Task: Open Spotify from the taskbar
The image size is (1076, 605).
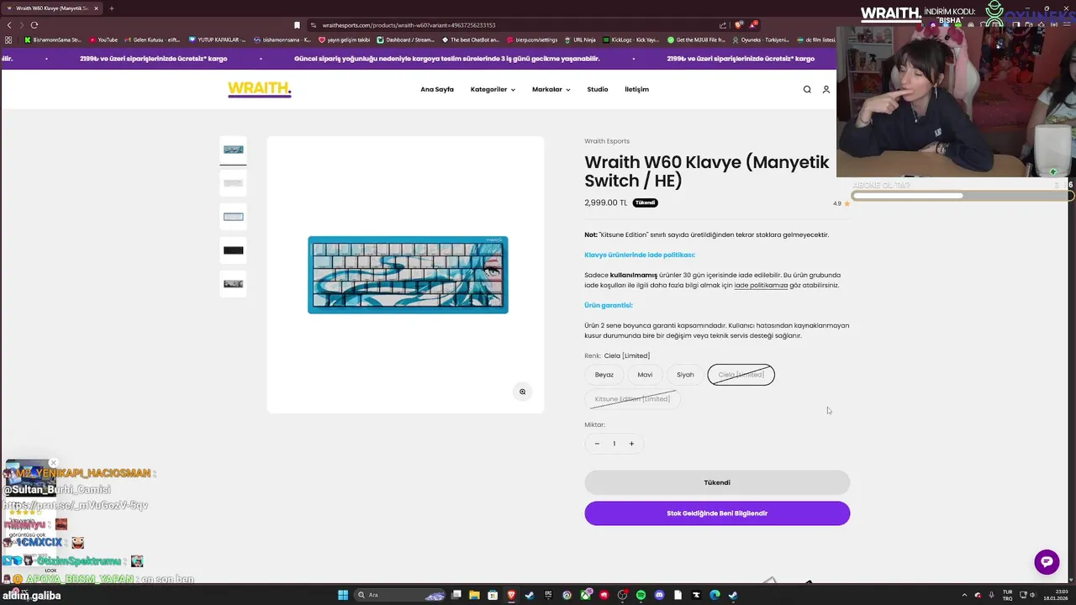Action: (x=641, y=595)
